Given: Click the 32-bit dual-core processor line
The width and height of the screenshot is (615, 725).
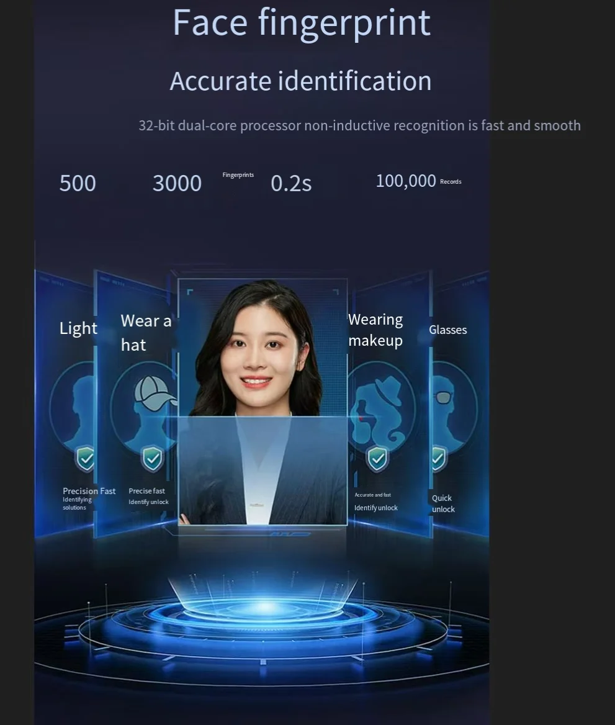Looking at the screenshot, I should [x=359, y=126].
